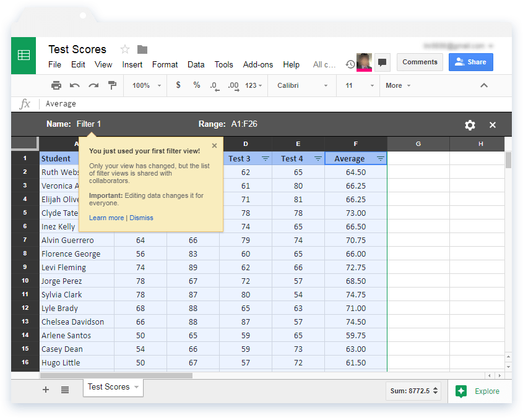Select row 10 header
523x418 pixels.
pyautogui.click(x=25, y=281)
